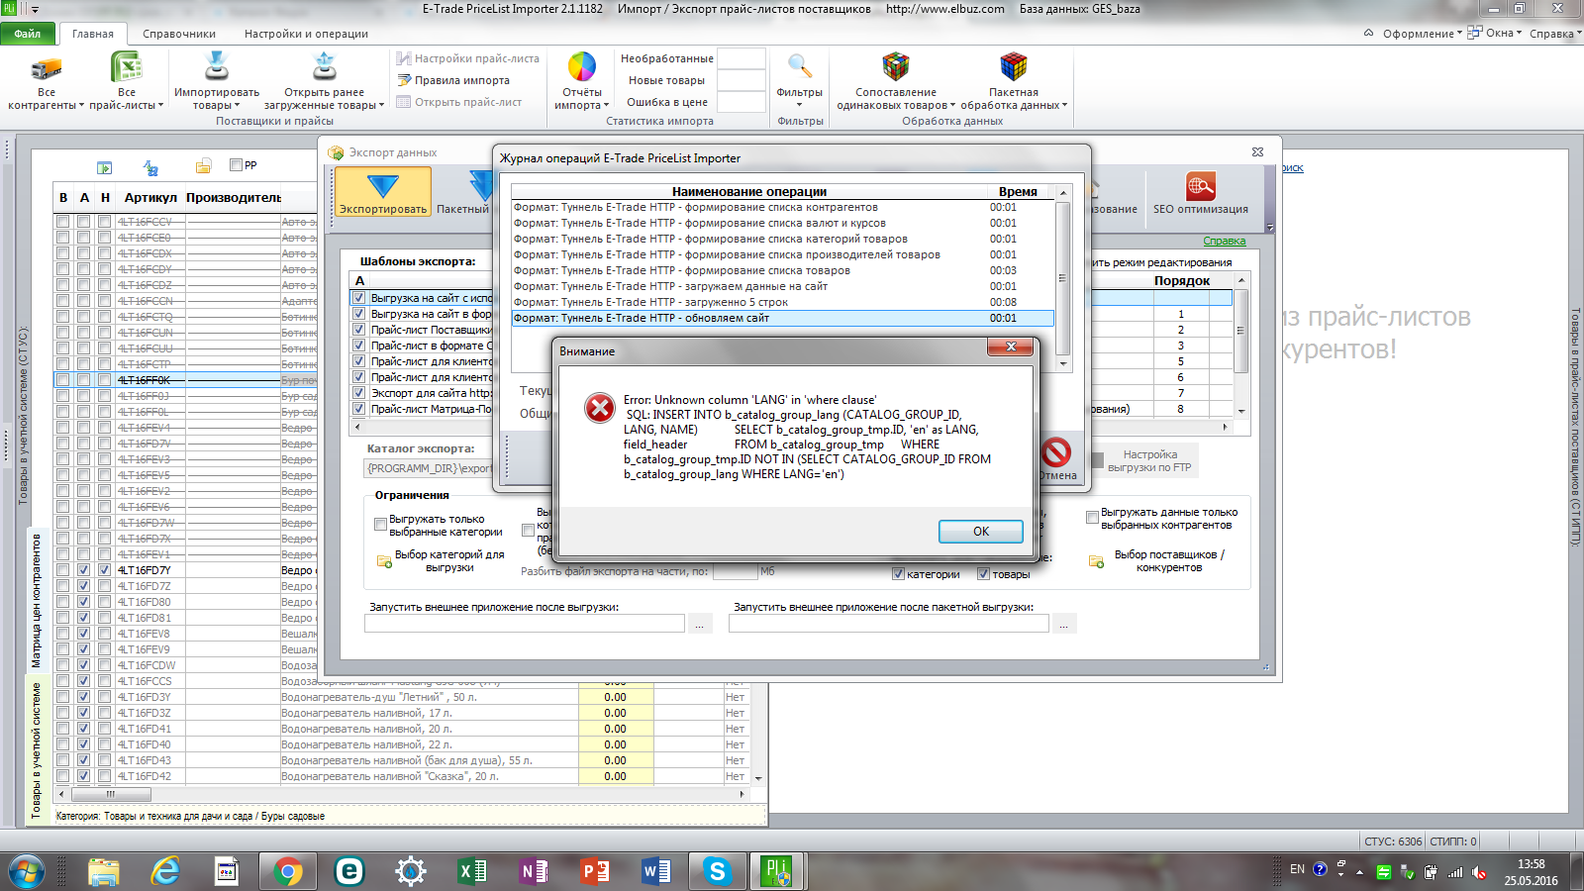Open SEO оптимизация tool in export window
Screen dimensions: 1584x891
(1201, 193)
